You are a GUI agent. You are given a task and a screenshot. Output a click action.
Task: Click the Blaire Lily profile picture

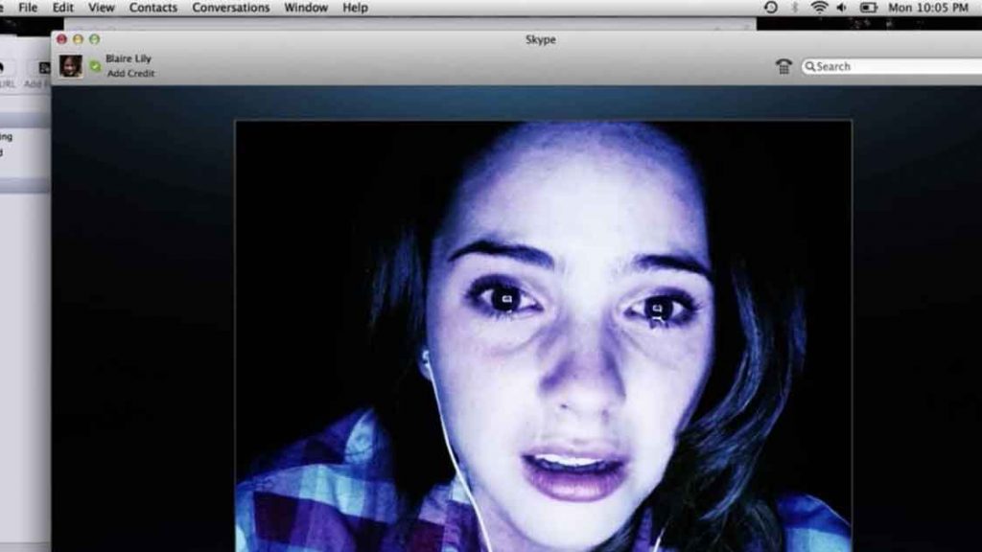tap(71, 66)
